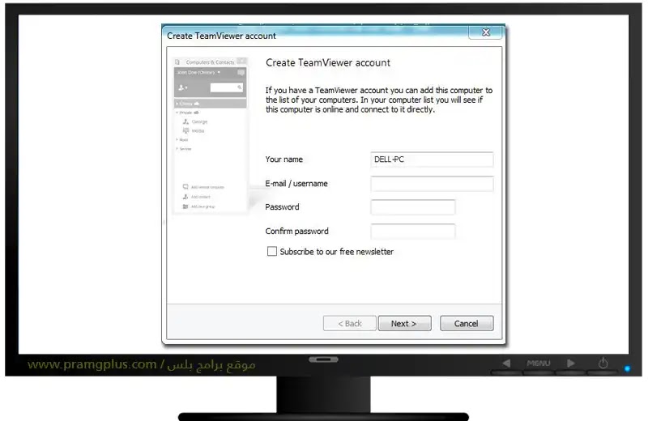Select the Confirm password input field
Image resolution: width=648 pixels, height=421 pixels.
(x=413, y=232)
